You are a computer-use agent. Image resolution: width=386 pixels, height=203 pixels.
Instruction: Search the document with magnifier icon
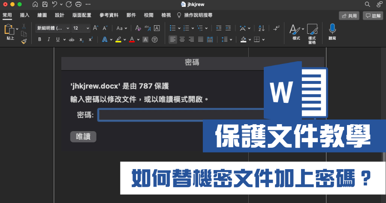(x=367, y=4)
